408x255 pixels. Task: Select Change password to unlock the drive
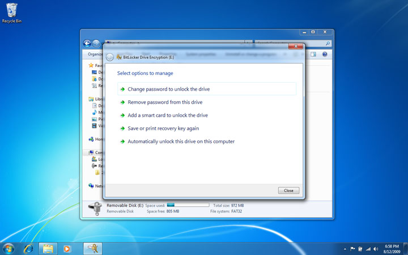[169, 89]
